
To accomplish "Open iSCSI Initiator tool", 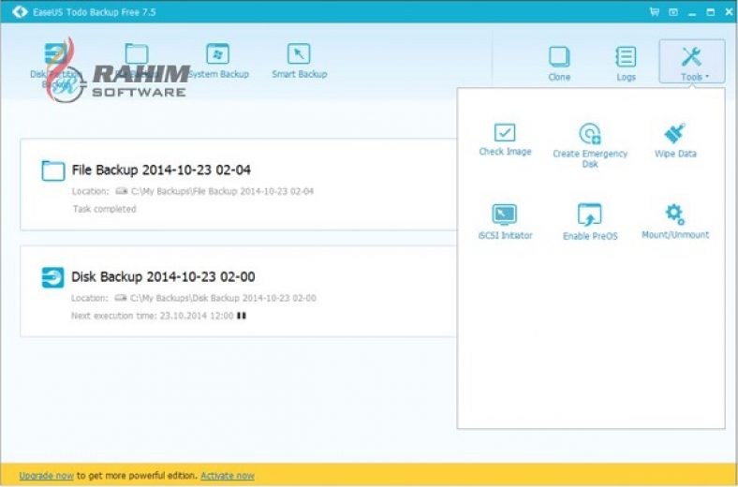I will [505, 222].
